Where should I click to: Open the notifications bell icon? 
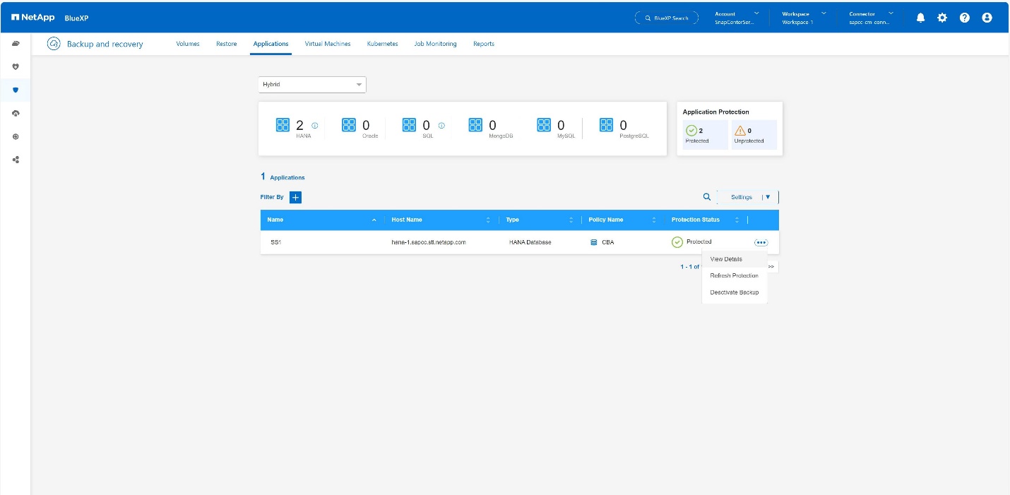click(x=920, y=18)
